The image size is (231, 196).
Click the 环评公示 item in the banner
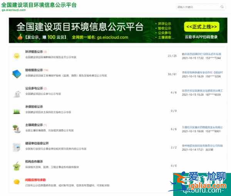[x=164, y=24]
